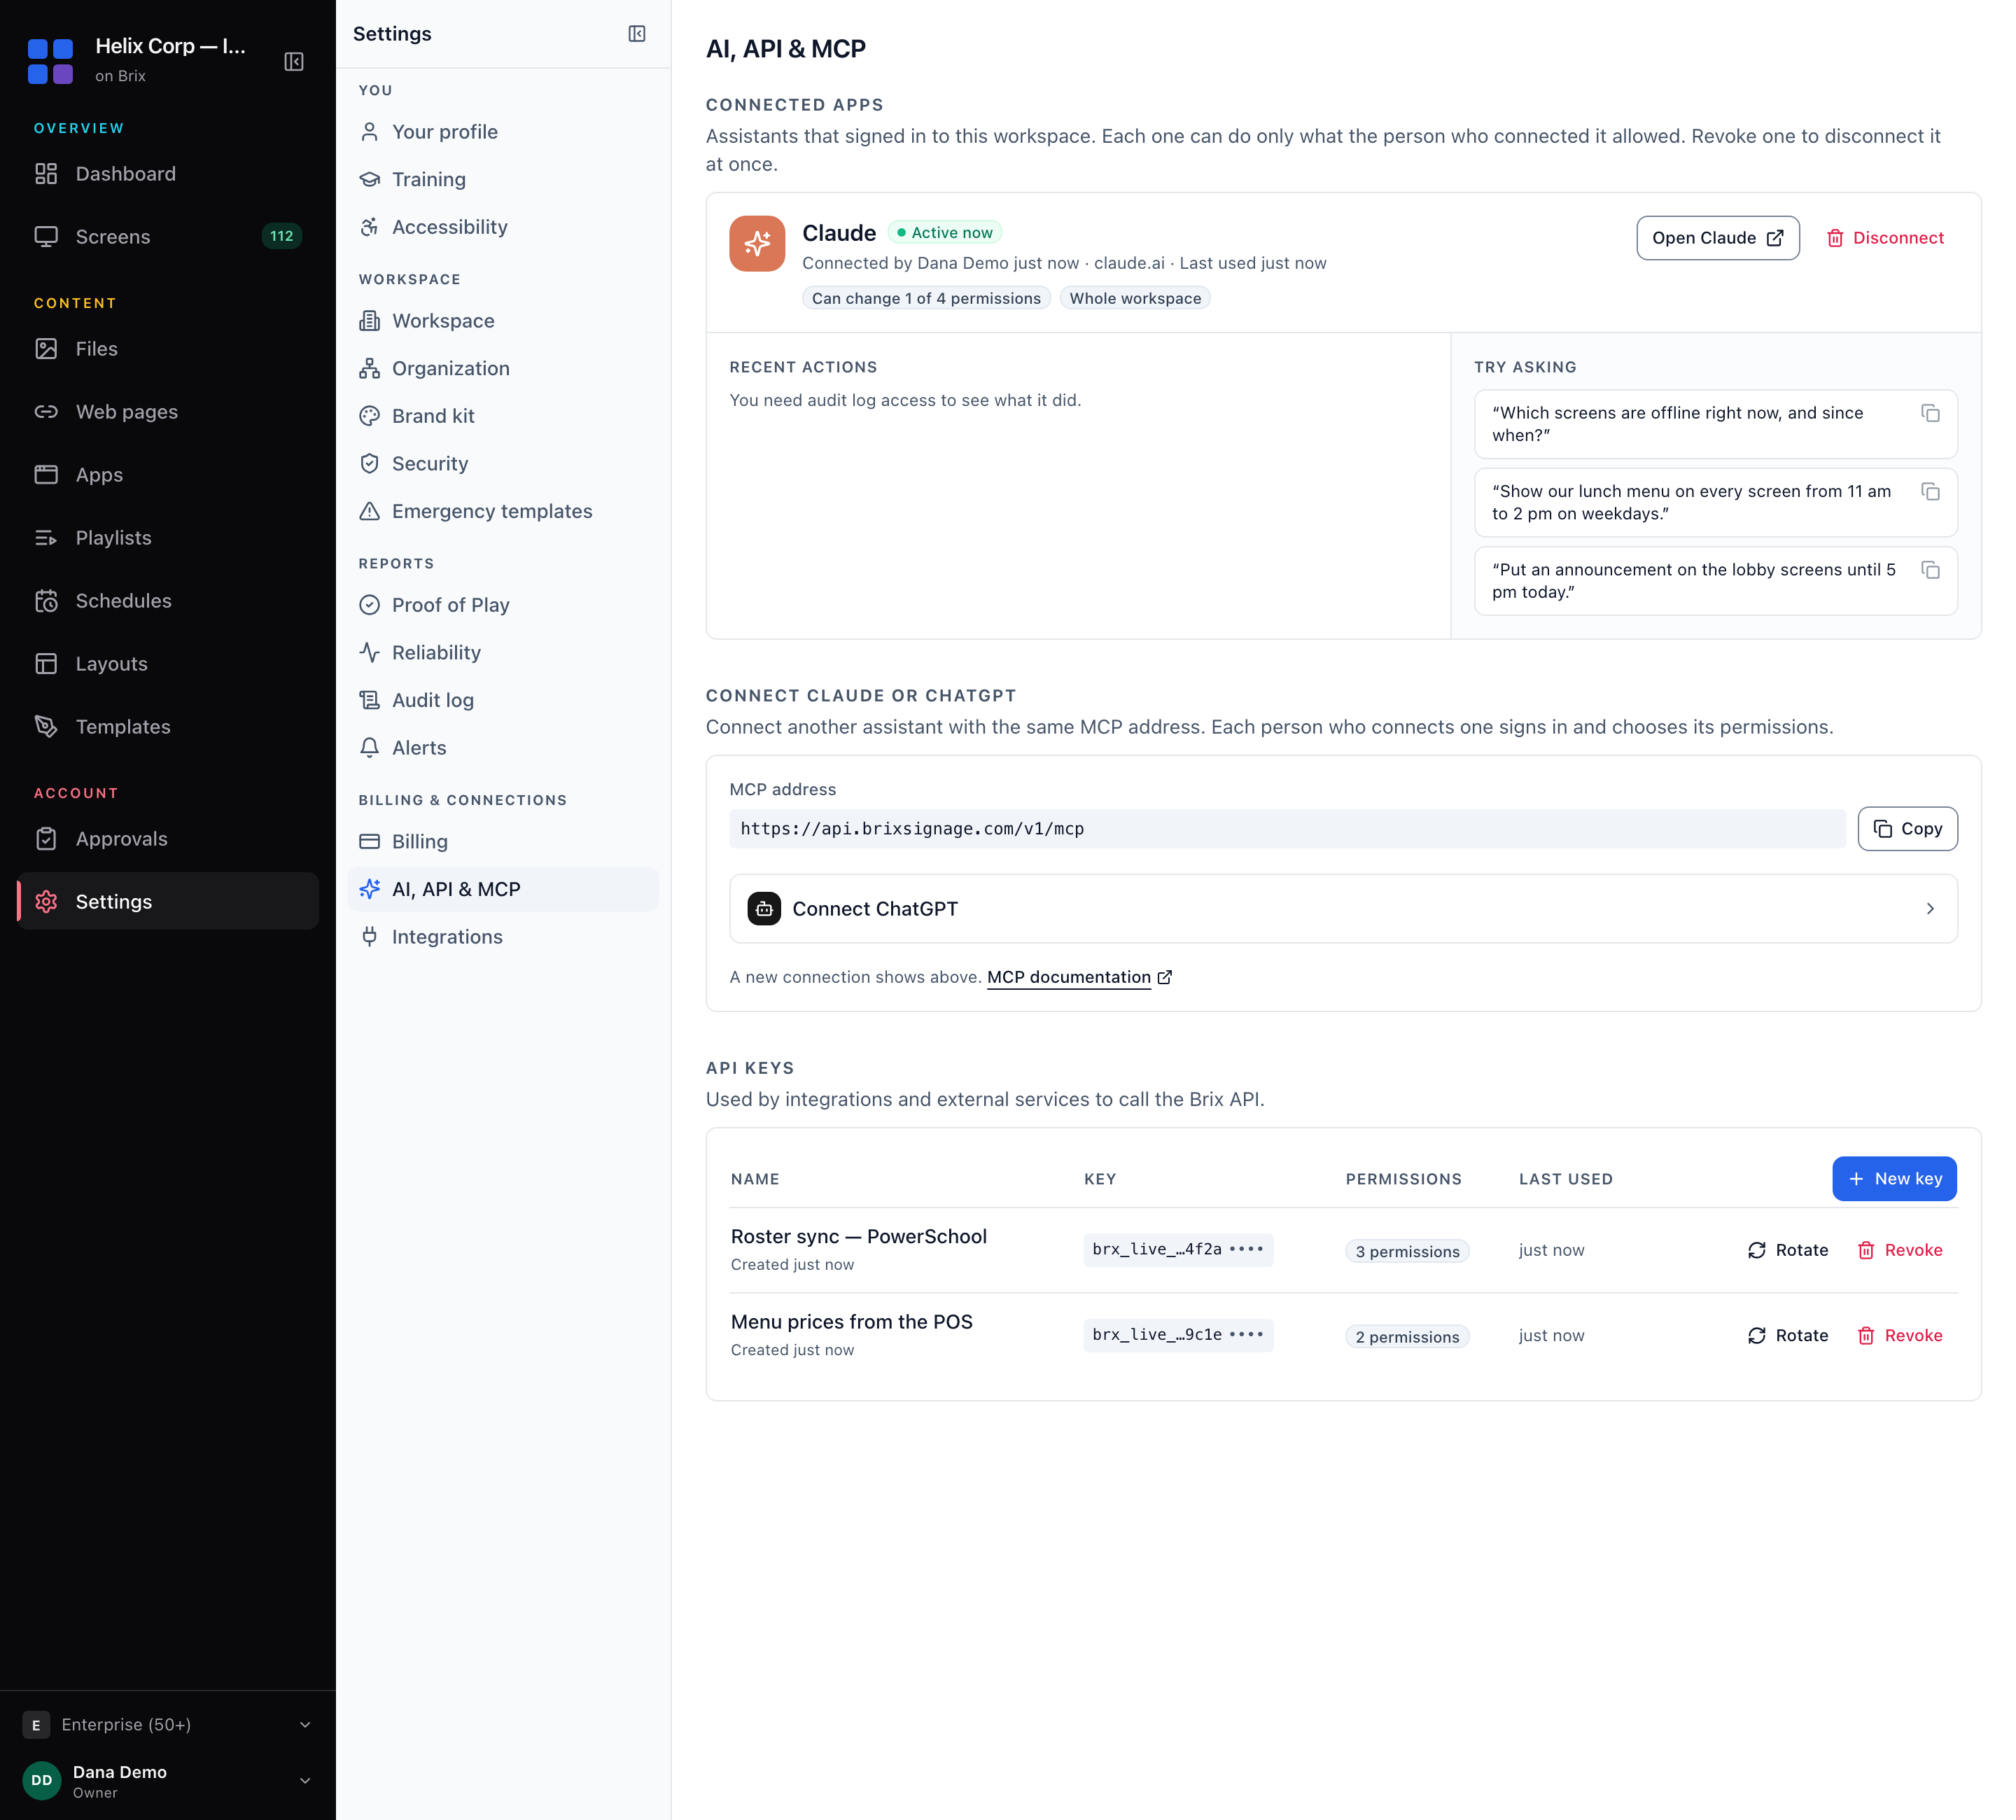
Task: Copy the lunch menu prompt suggestion
Action: point(1930,492)
